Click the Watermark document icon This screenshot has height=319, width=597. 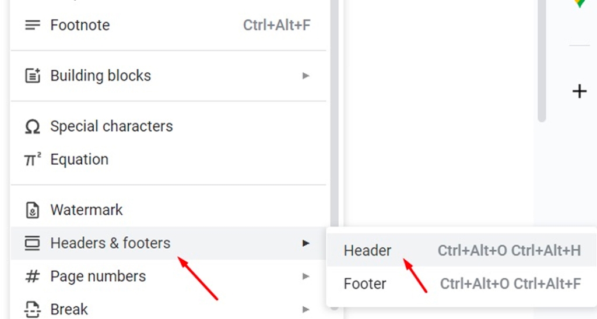click(x=33, y=210)
